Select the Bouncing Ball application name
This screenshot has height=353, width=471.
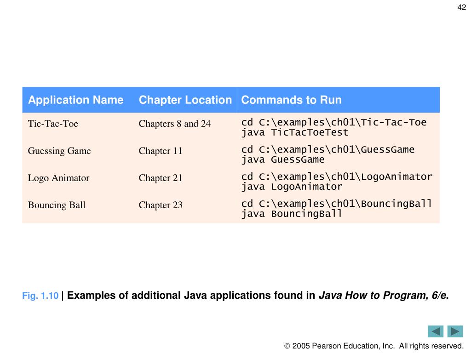pyautogui.click(x=57, y=205)
